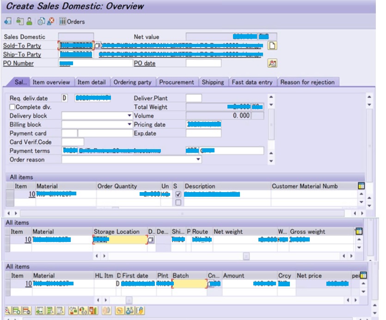This screenshot has height=320, width=386.
Task: Enable the Complete dlv. checkbox
Action: coord(12,107)
